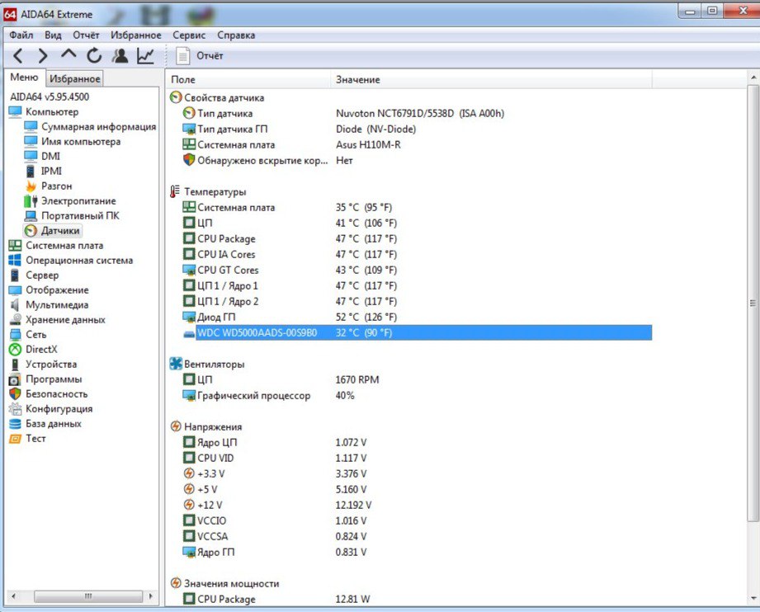Click the Back navigation arrow

point(18,56)
